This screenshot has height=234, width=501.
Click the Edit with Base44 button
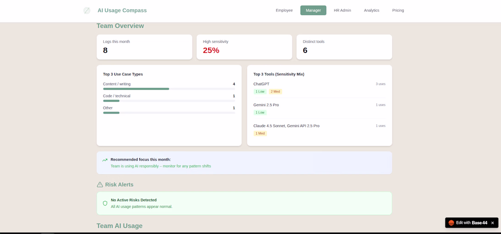pyautogui.click(x=471, y=223)
